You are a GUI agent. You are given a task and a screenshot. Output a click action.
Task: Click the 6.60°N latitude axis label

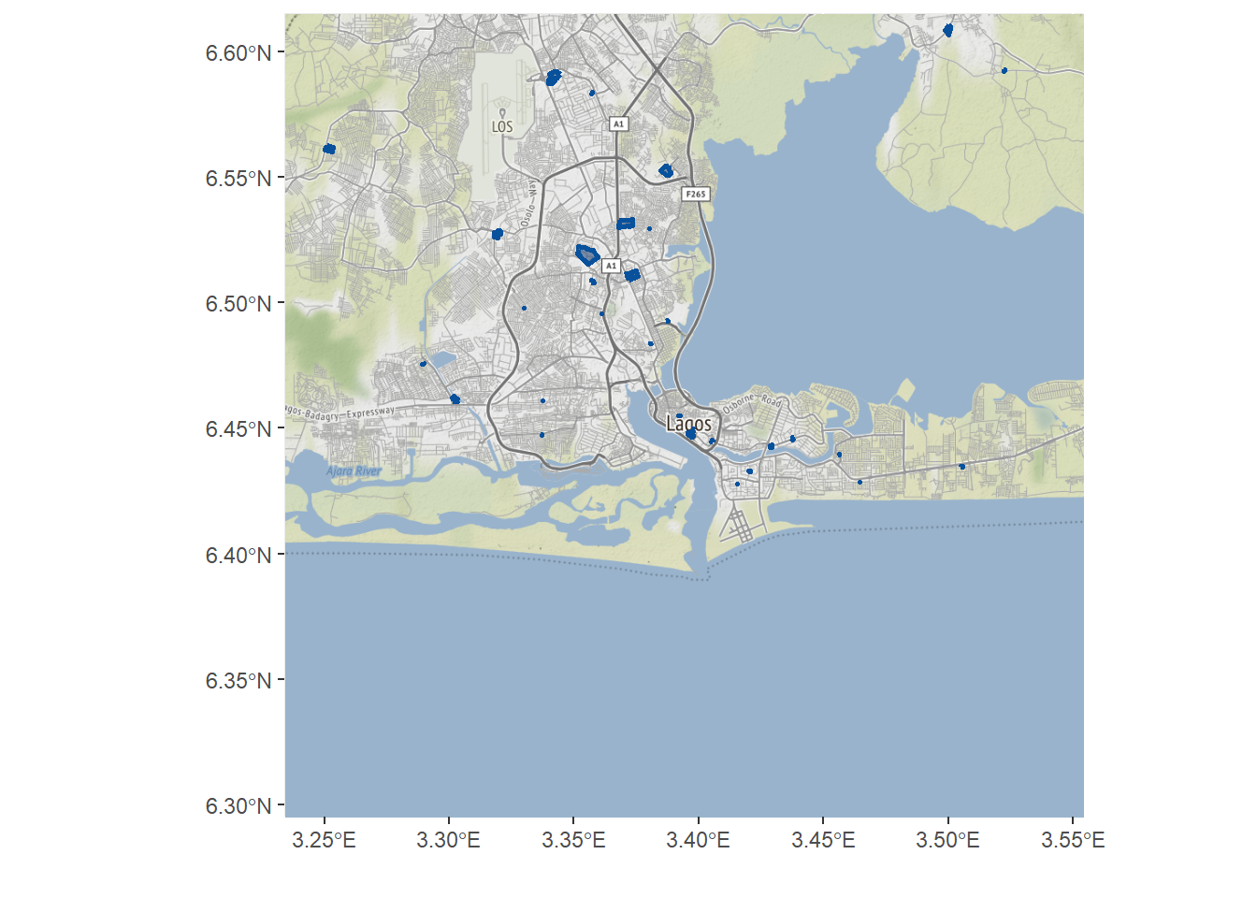238,53
